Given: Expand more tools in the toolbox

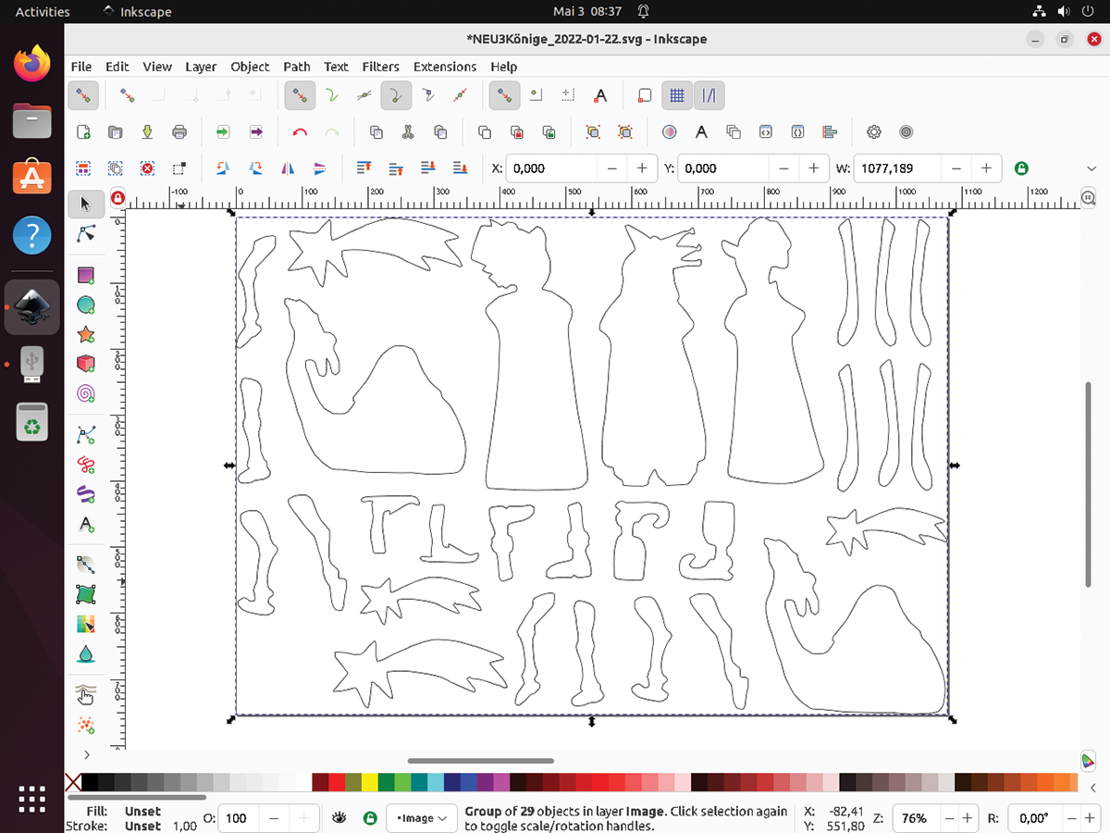Looking at the screenshot, I should coord(86,755).
